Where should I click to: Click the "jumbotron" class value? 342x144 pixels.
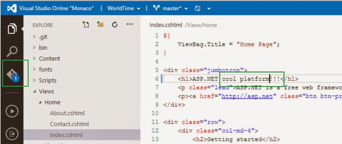pos(224,70)
